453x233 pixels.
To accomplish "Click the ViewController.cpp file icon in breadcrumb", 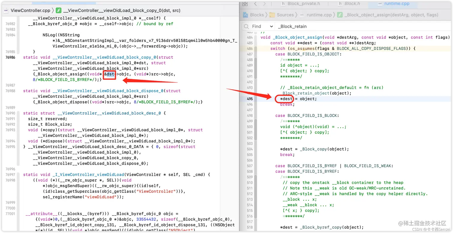I will pyautogui.click(x=6, y=10).
